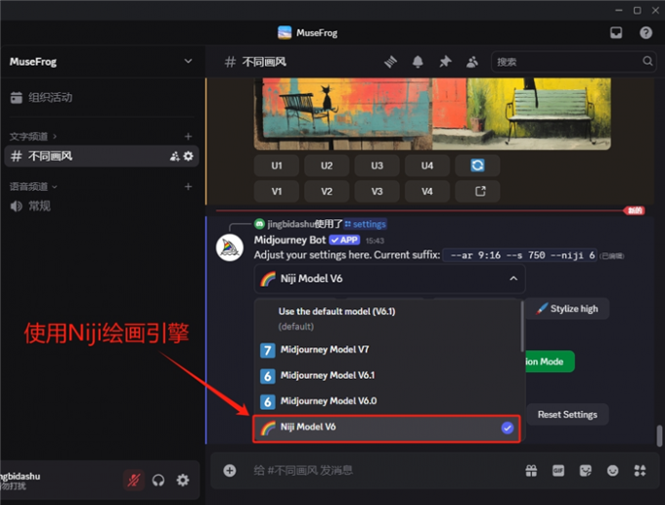Click the re-roll refresh button
Image resolution: width=665 pixels, height=505 pixels.
[x=477, y=165]
